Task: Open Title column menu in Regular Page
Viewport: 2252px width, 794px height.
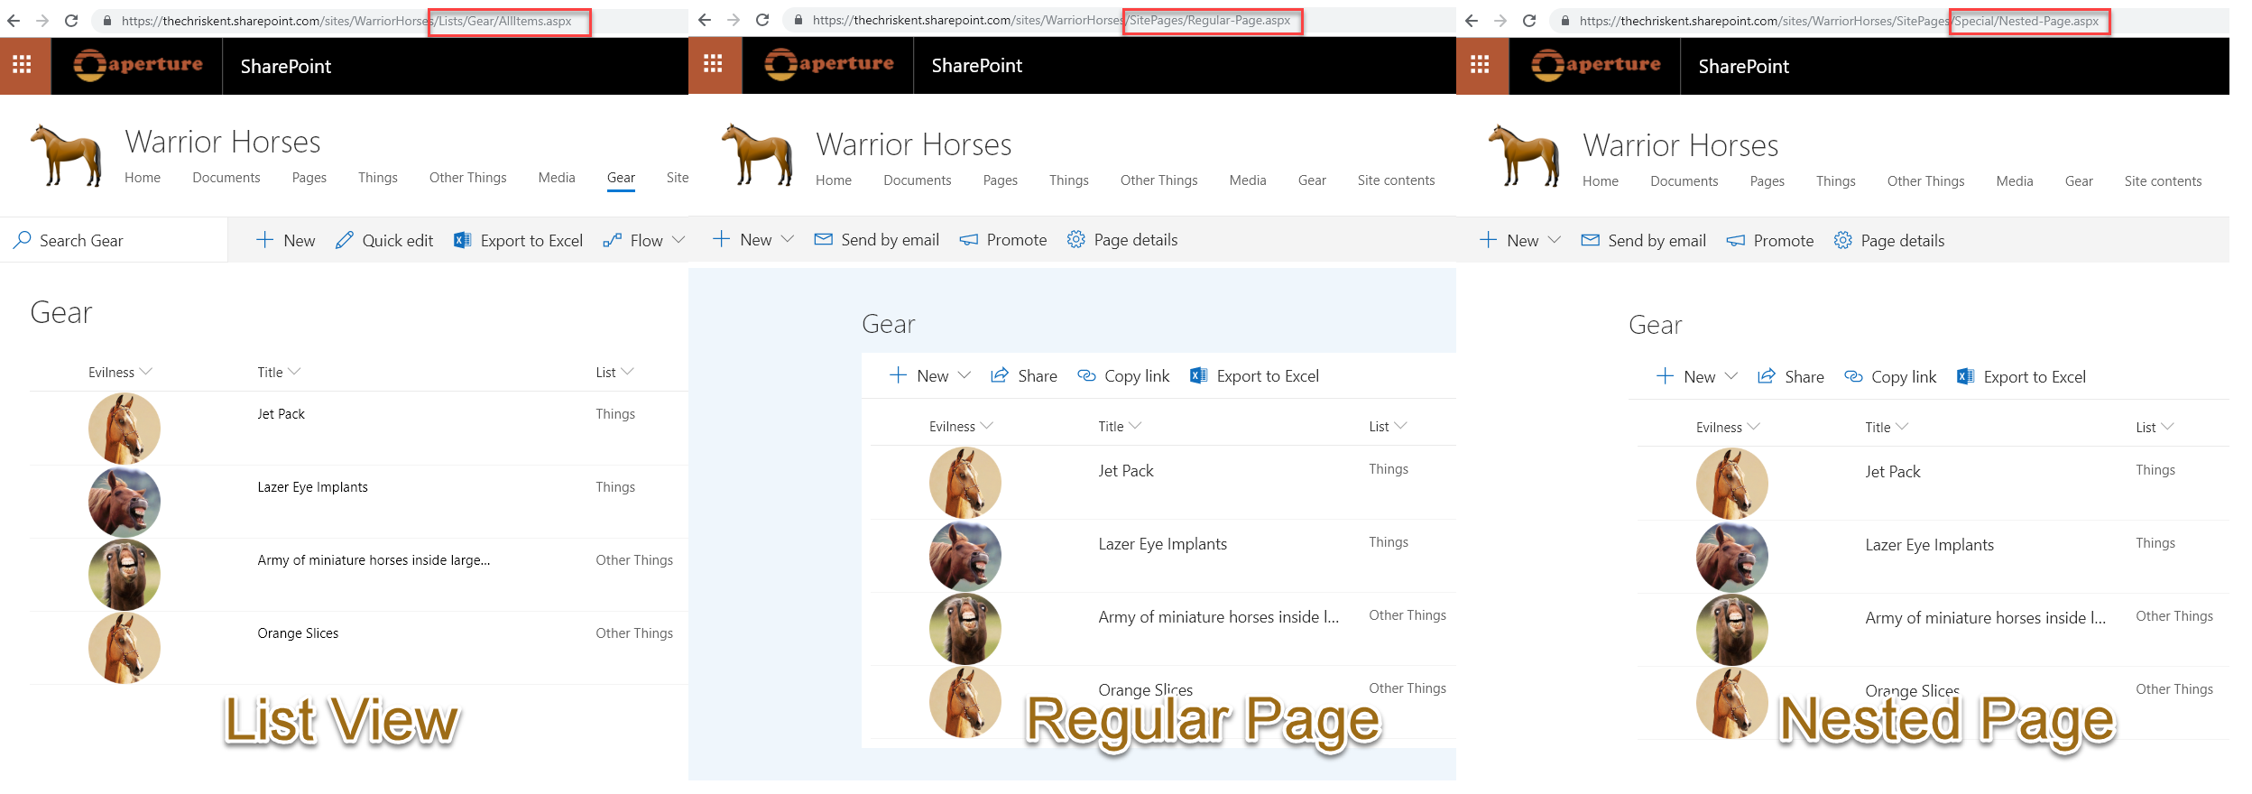Action: (1120, 426)
